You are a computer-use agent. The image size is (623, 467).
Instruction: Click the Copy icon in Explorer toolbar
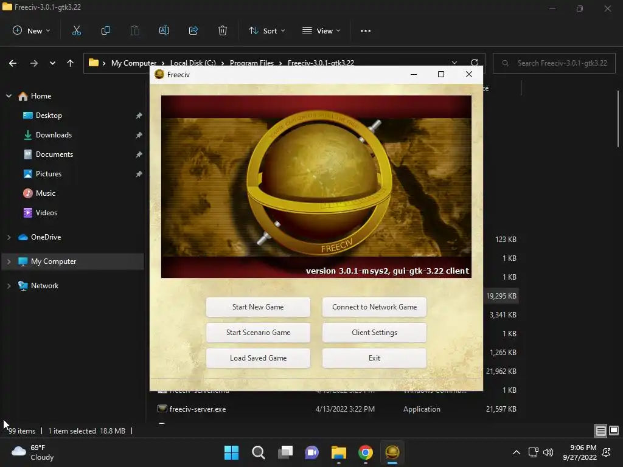[106, 30]
